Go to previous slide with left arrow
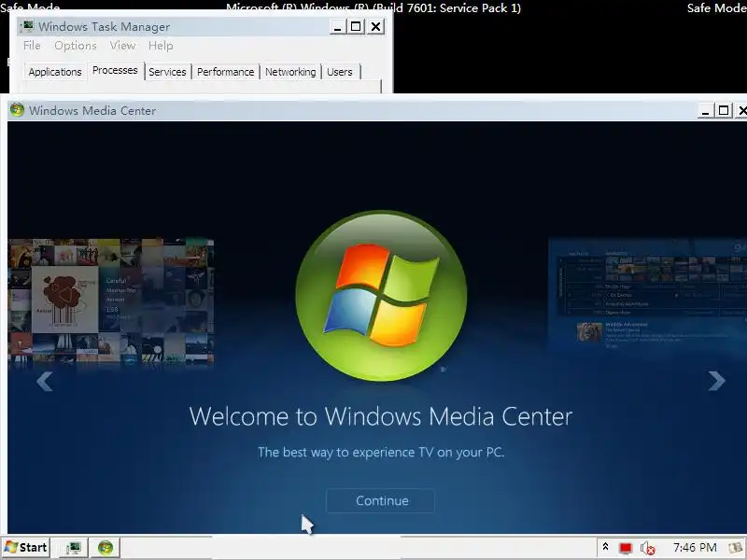Image resolution: width=747 pixels, height=560 pixels. [x=44, y=381]
